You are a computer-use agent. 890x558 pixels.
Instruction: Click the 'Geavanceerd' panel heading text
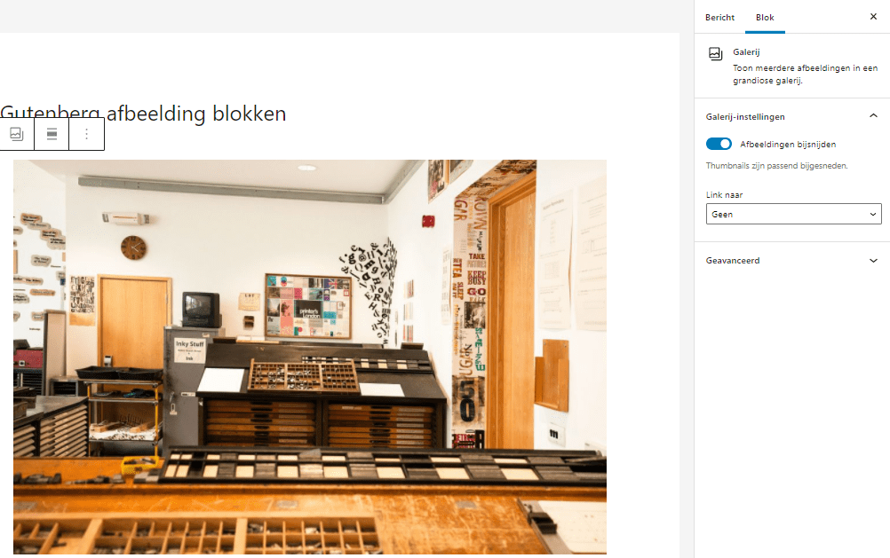pyautogui.click(x=733, y=261)
